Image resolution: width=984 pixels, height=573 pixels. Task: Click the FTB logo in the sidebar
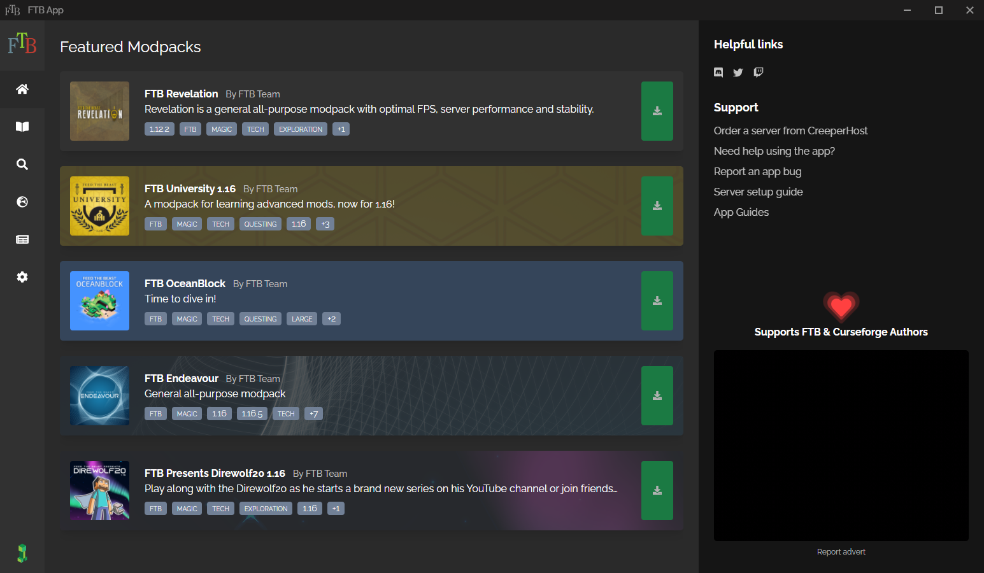coord(22,44)
